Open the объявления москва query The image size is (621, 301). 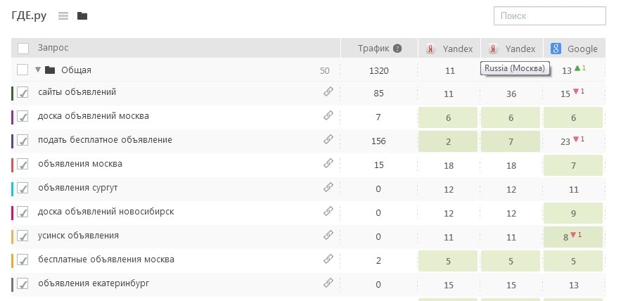pyautogui.click(x=80, y=164)
